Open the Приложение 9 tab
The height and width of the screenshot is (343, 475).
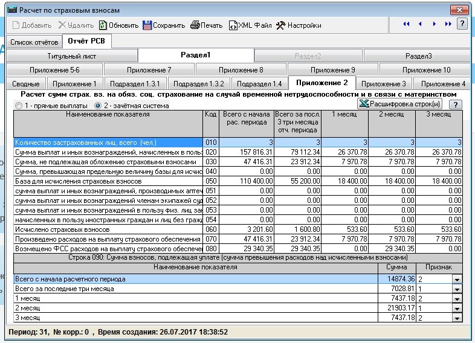click(332, 70)
